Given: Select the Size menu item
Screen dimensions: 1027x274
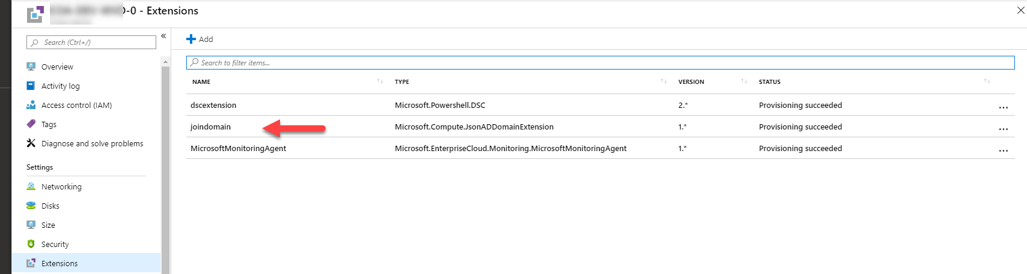Looking at the screenshot, I should (x=48, y=225).
